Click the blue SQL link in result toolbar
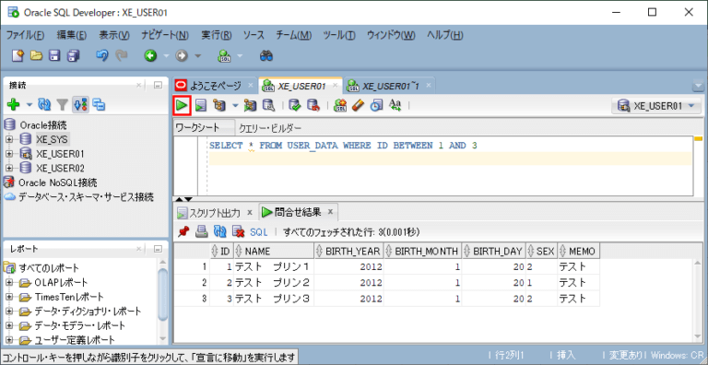This screenshot has height=365, width=708. [x=259, y=232]
